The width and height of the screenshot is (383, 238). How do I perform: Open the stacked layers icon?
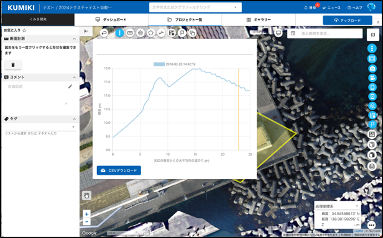[372, 166]
